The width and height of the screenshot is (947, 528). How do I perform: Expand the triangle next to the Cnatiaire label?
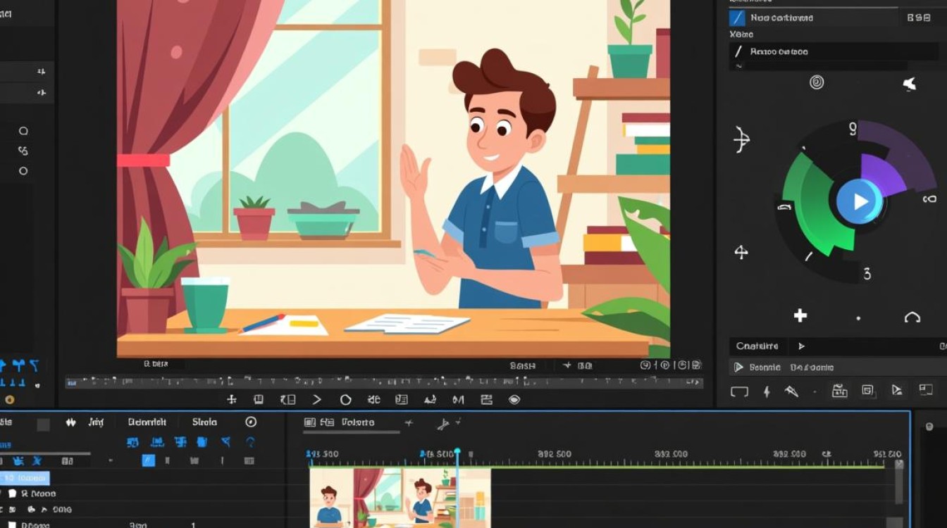coord(801,346)
